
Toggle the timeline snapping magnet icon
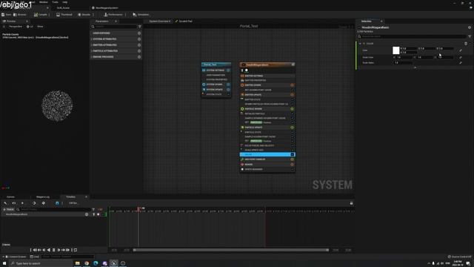57,203
